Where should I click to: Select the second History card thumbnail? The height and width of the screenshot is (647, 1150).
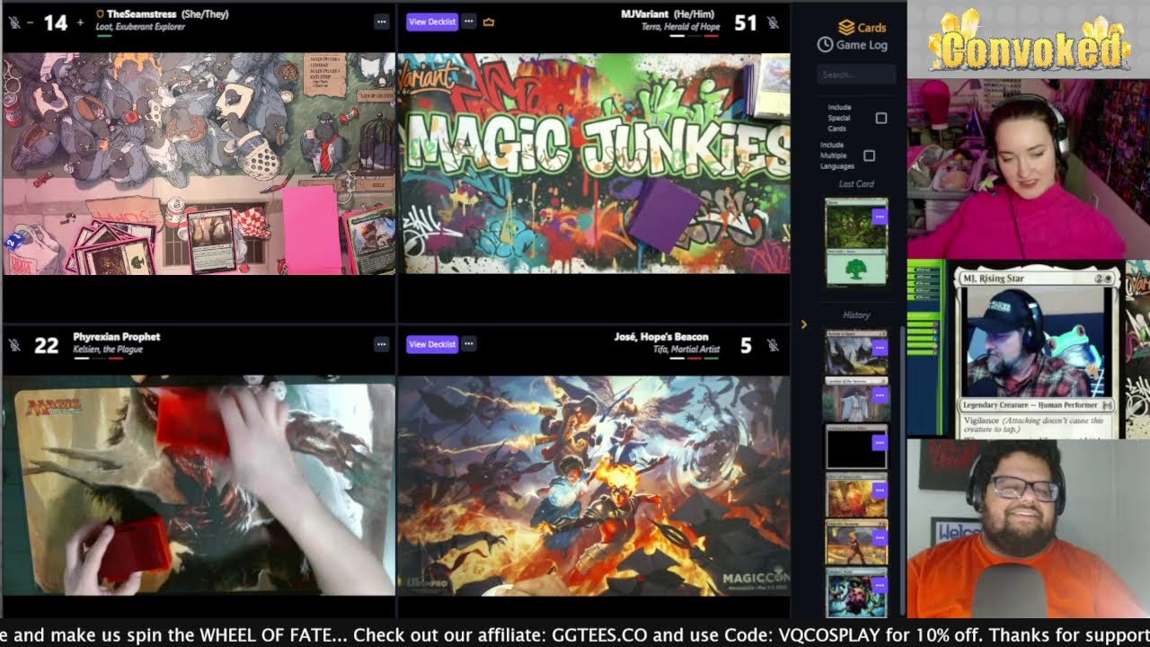[x=856, y=399]
